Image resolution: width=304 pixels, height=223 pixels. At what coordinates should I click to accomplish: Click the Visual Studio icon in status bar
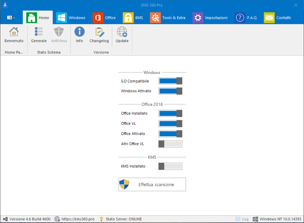tap(5, 219)
